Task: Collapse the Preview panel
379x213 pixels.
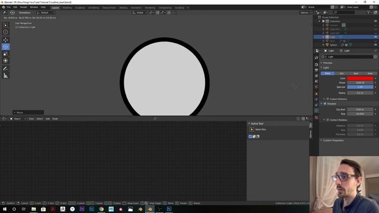Action: (322, 63)
